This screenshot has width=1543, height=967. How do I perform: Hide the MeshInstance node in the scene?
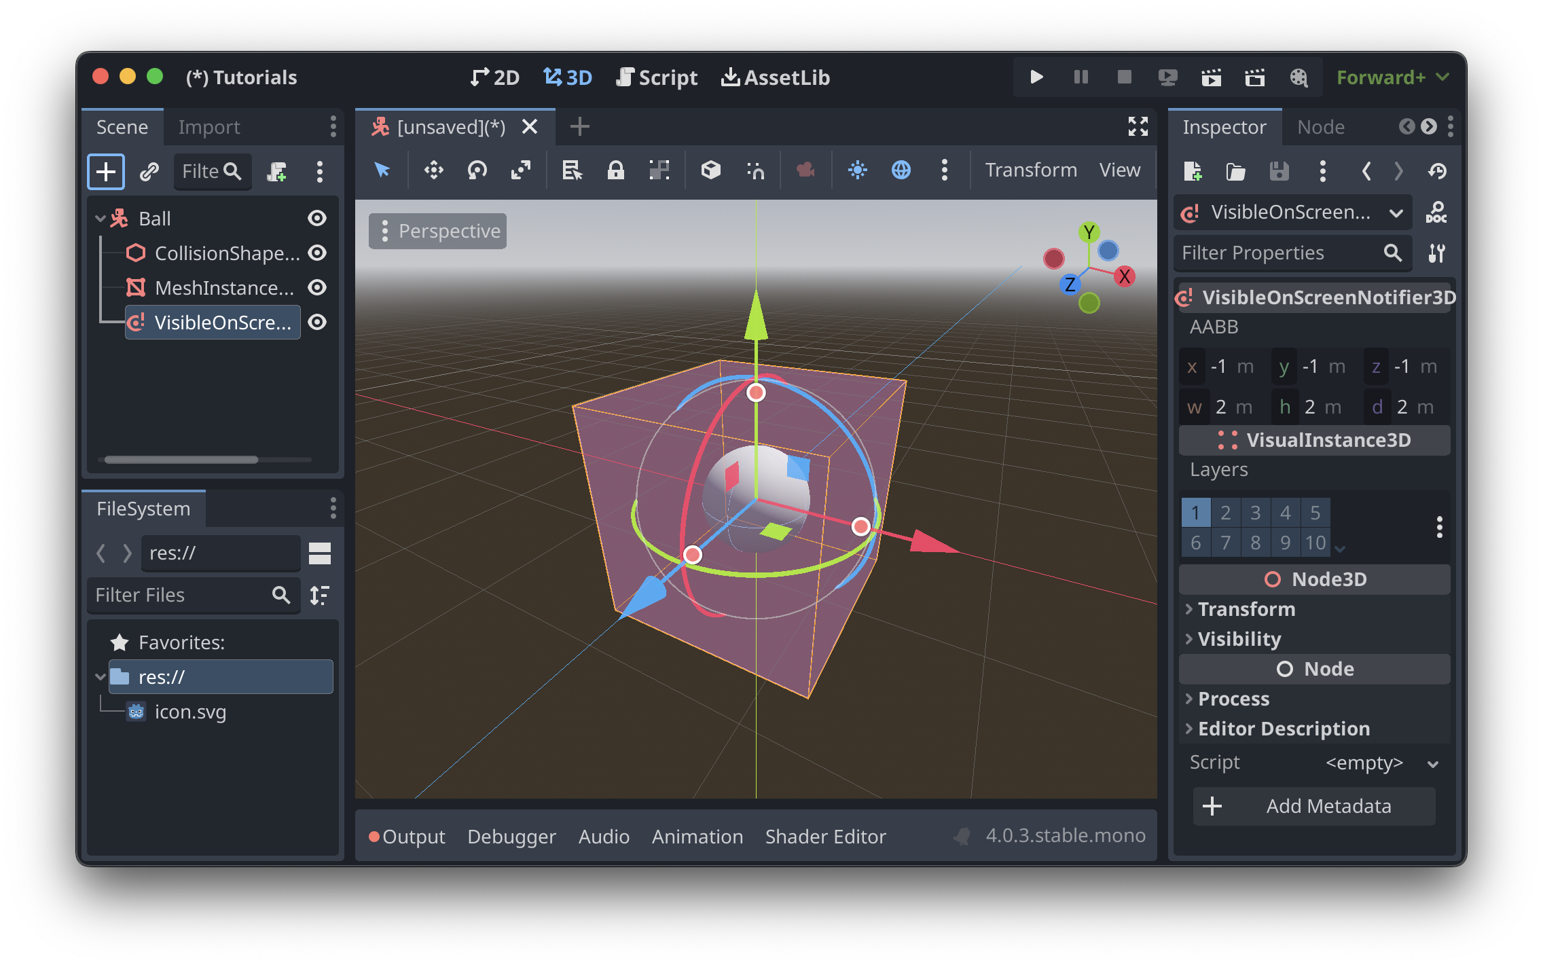coord(317,287)
